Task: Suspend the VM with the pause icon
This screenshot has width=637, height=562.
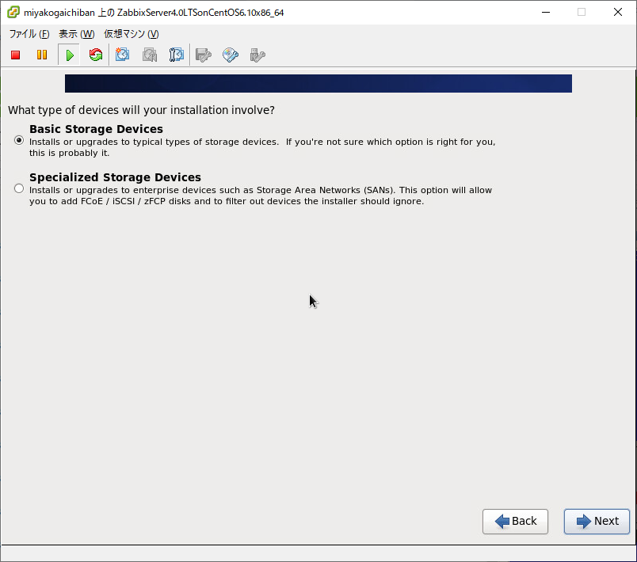Action: click(x=42, y=55)
